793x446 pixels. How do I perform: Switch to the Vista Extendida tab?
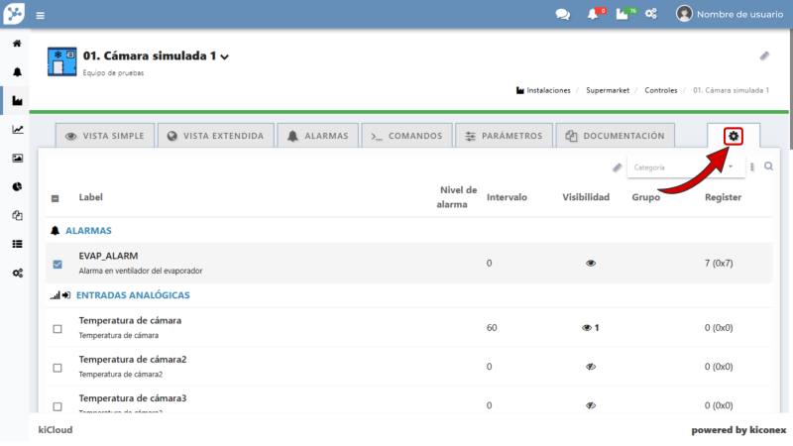coord(214,136)
